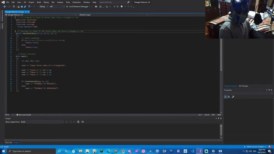Click the Alphabetical sort icon in Properties
274x154 pixels.
[x=229, y=97]
